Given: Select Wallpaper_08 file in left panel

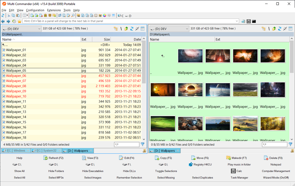Looking at the screenshot, I should (x=16, y=86).
